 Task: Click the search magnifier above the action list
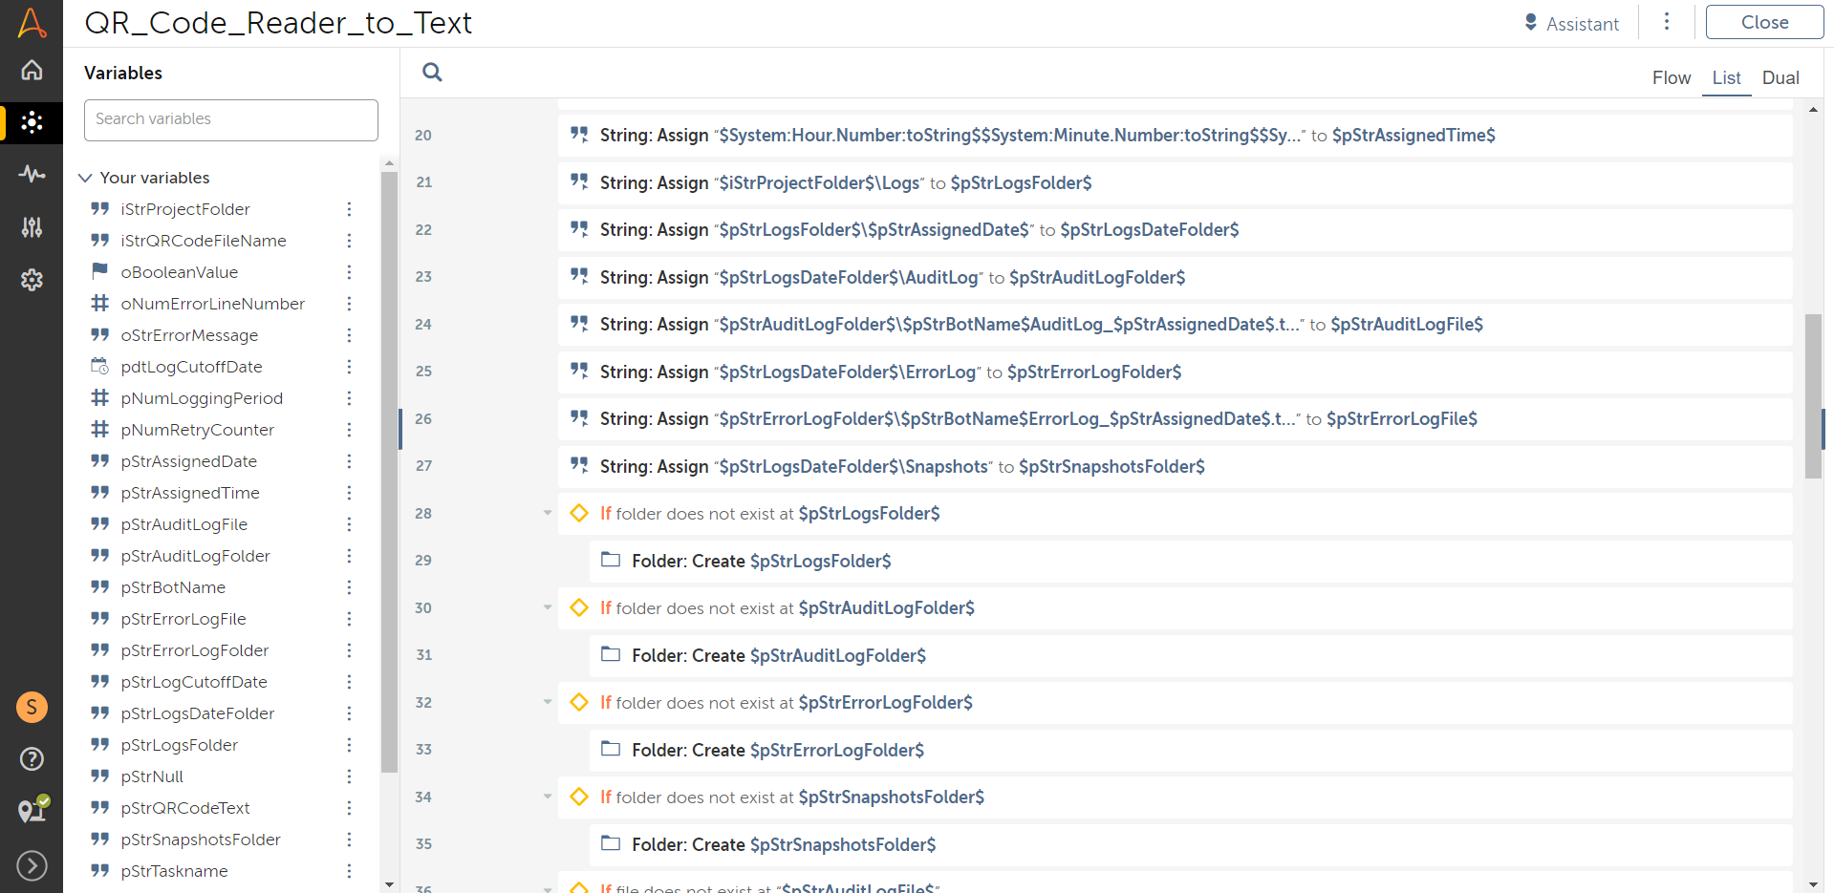click(x=432, y=73)
